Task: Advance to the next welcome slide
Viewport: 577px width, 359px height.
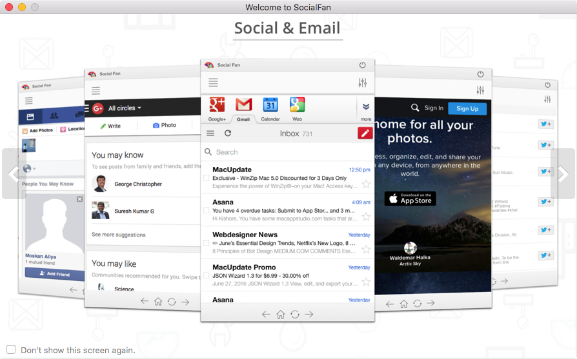Action: (563, 174)
